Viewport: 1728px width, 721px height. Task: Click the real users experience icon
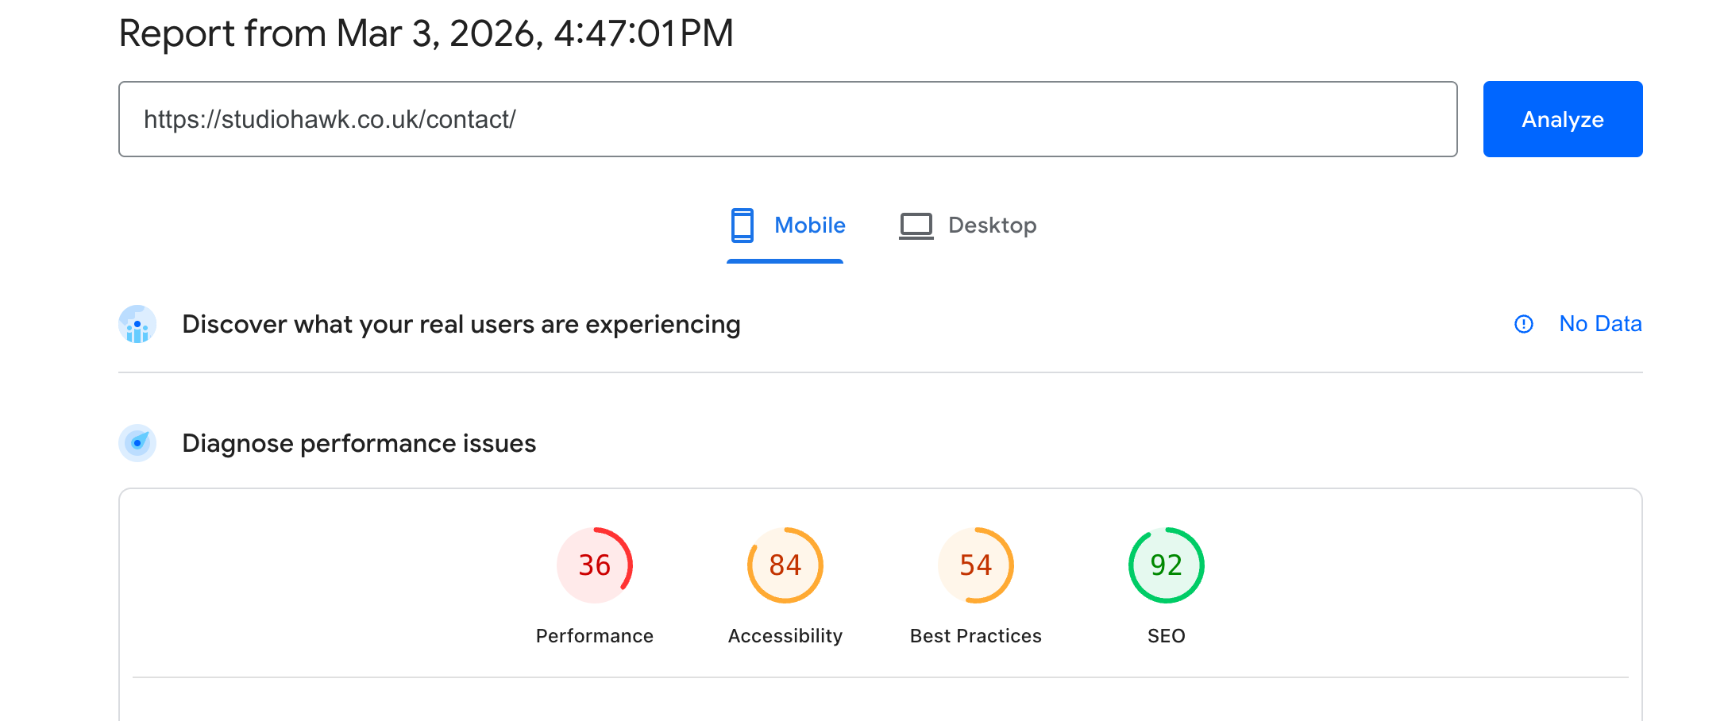[x=137, y=324]
